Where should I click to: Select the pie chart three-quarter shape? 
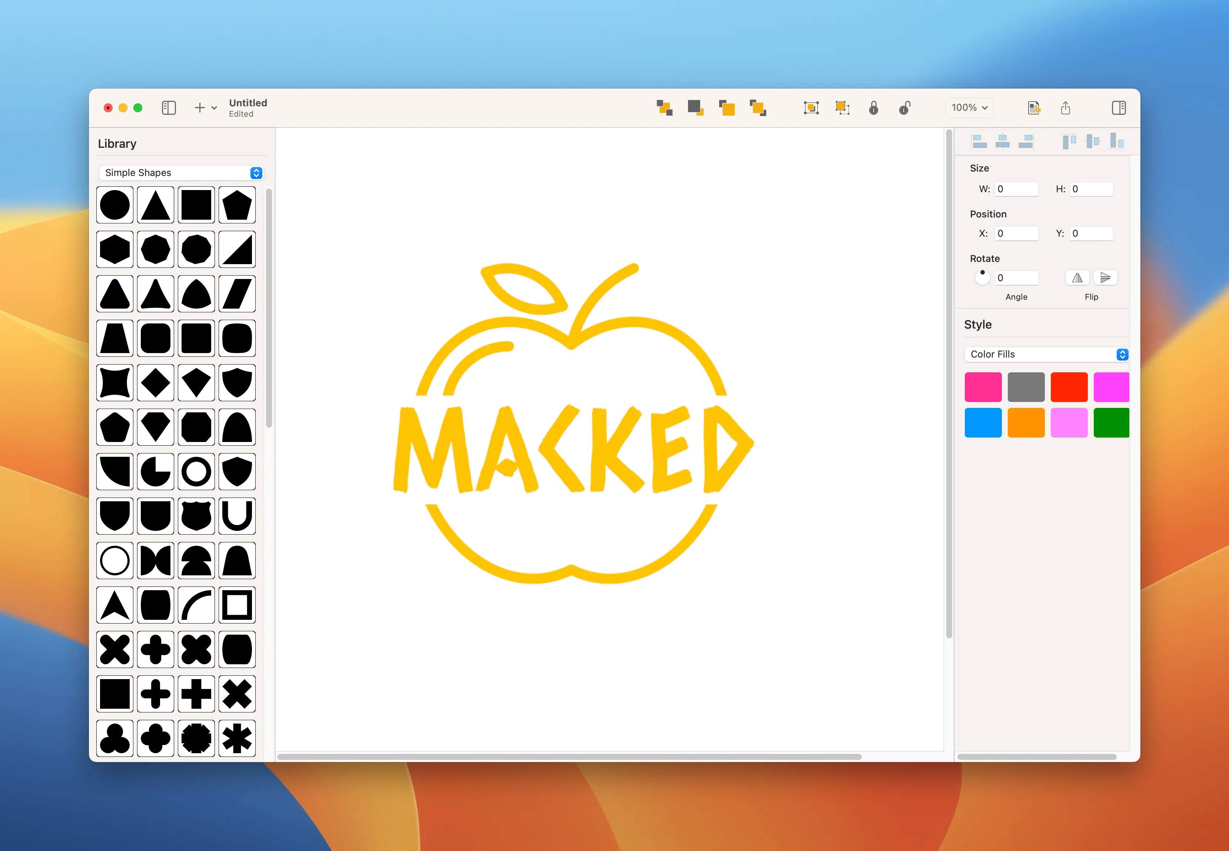tap(156, 472)
